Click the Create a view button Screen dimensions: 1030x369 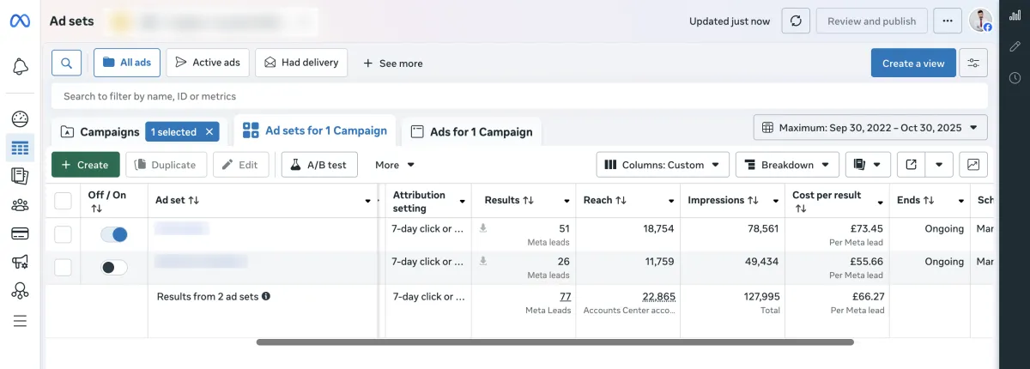pyautogui.click(x=912, y=63)
